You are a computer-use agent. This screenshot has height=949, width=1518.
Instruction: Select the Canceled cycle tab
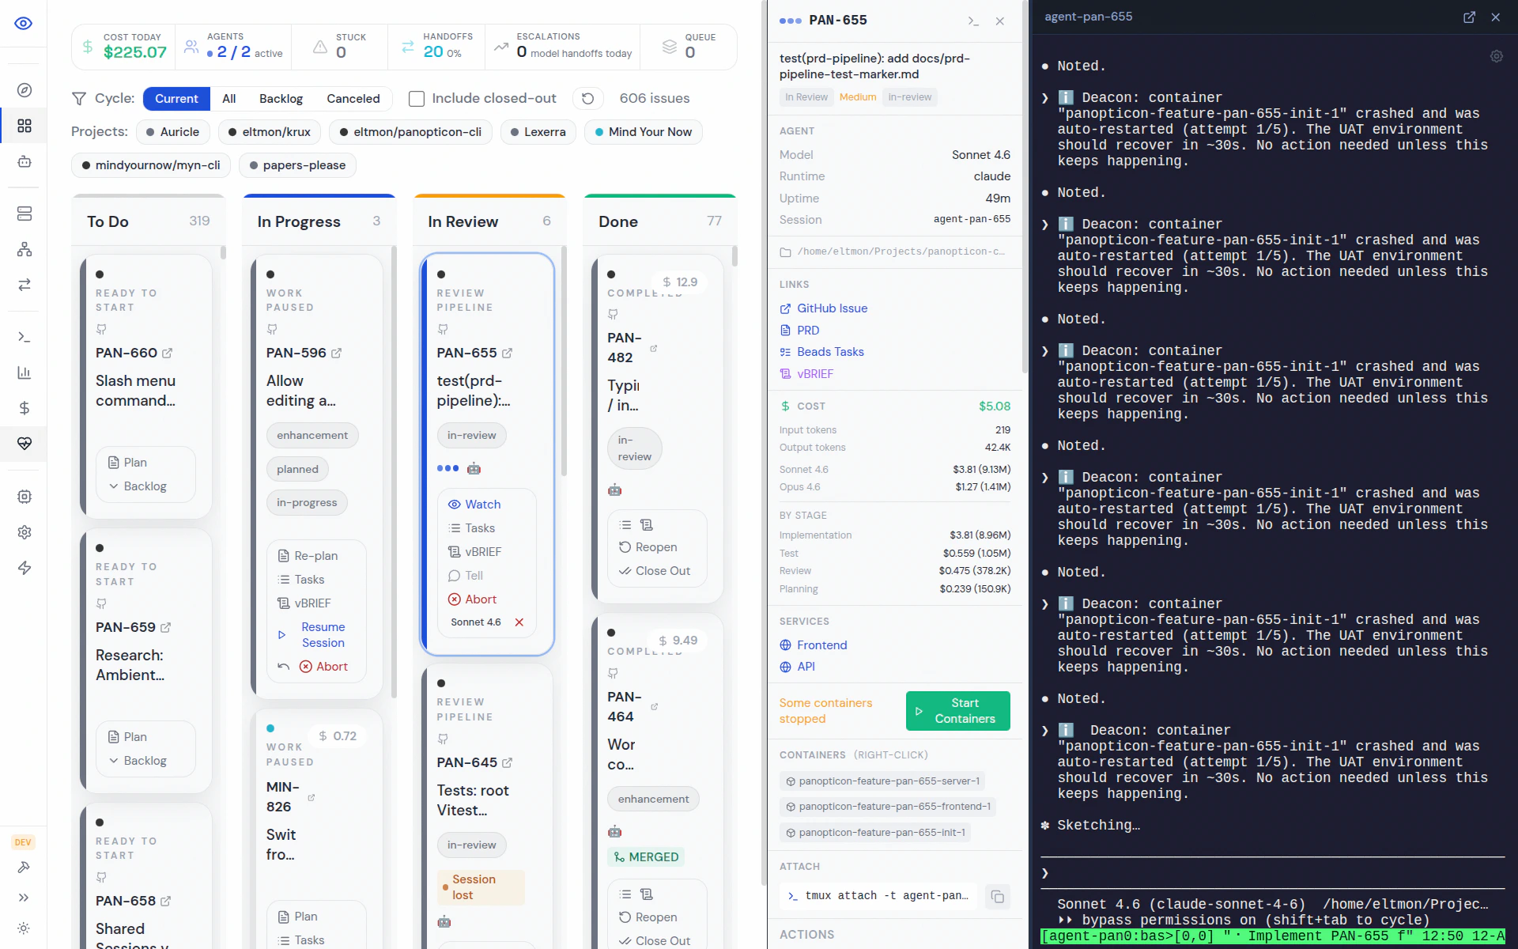pos(353,99)
